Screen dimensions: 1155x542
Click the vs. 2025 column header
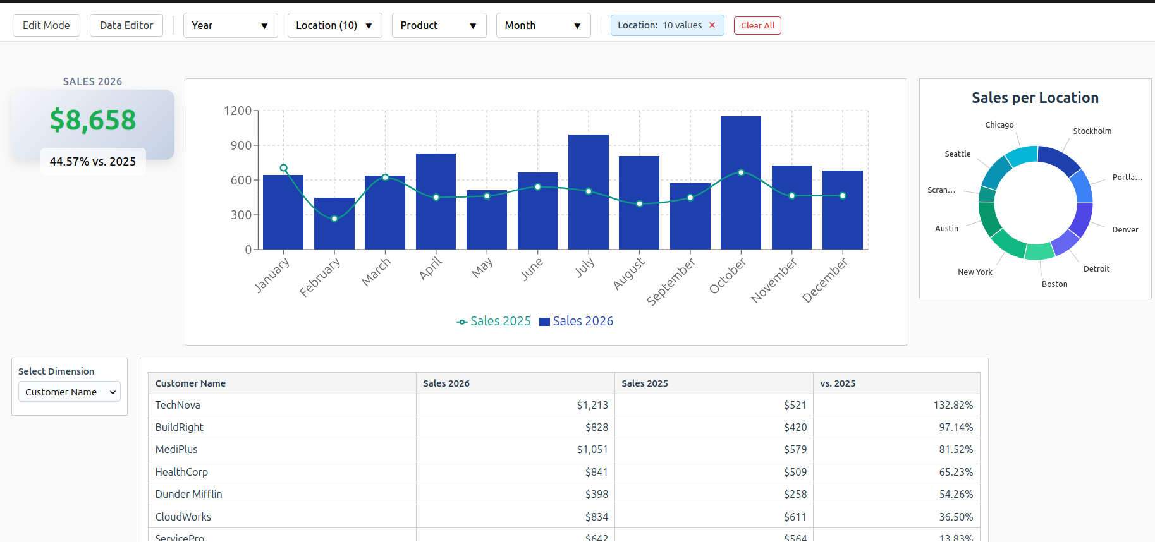point(838,383)
